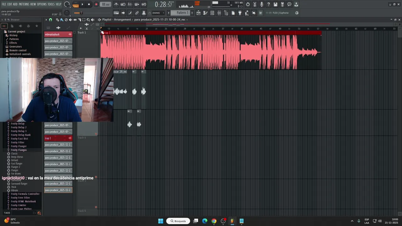Select the videoplayback clip in picker
Image resolution: width=402 pixels, height=226 pixels.
[x=58, y=34]
